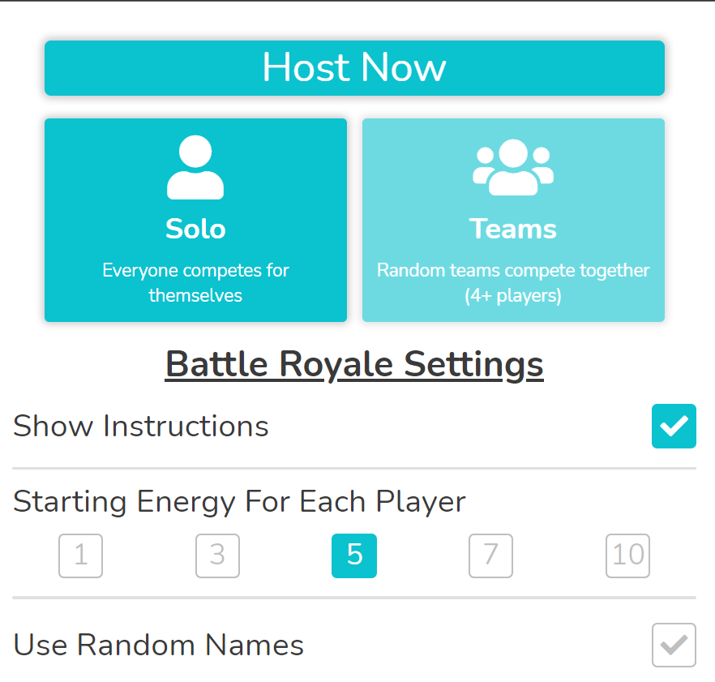Click the white checkmark icon beside Show Instructions
Image resolution: width=715 pixels, height=682 pixels.
click(674, 426)
